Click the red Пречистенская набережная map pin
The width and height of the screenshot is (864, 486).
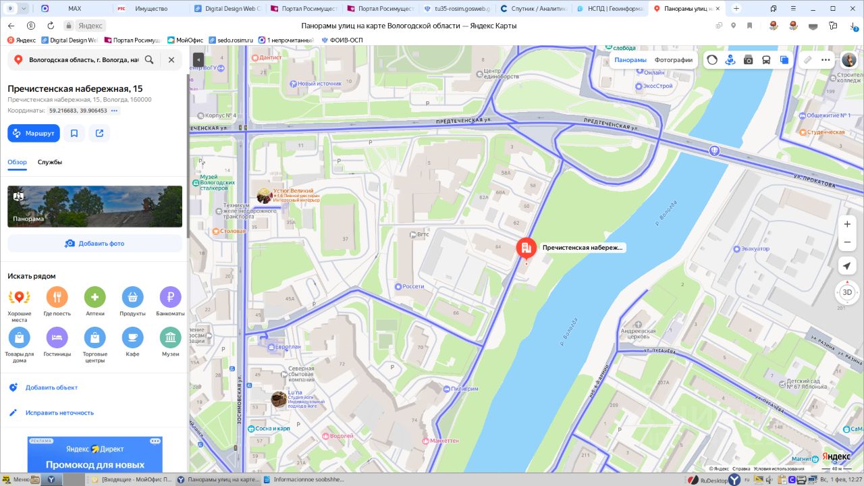click(526, 249)
